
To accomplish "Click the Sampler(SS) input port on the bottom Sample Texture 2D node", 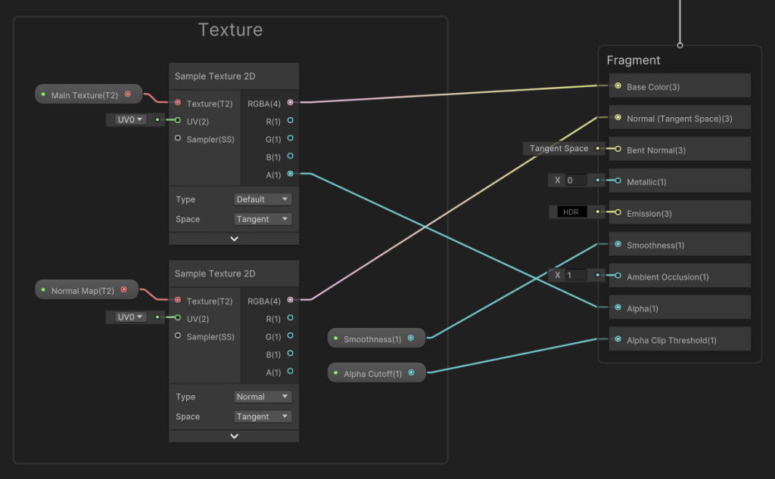I will 178,336.
